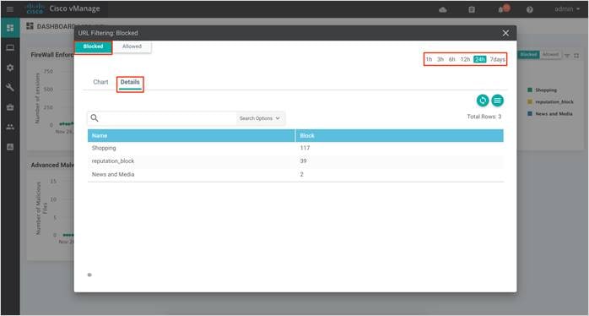Select the 12h time range

coord(465,59)
